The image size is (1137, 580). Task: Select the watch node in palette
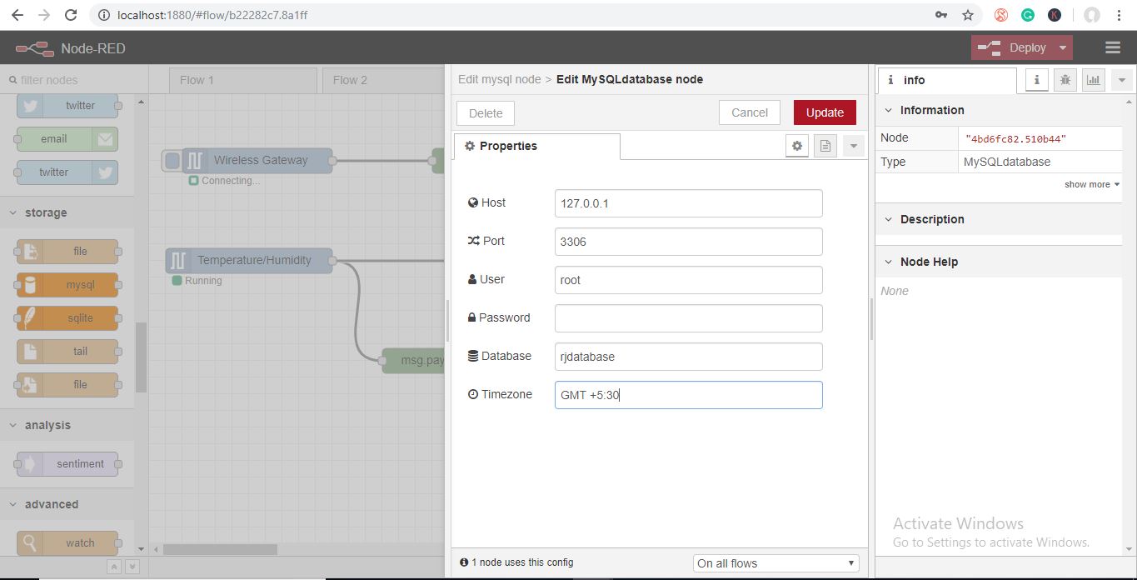coord(67,542)
